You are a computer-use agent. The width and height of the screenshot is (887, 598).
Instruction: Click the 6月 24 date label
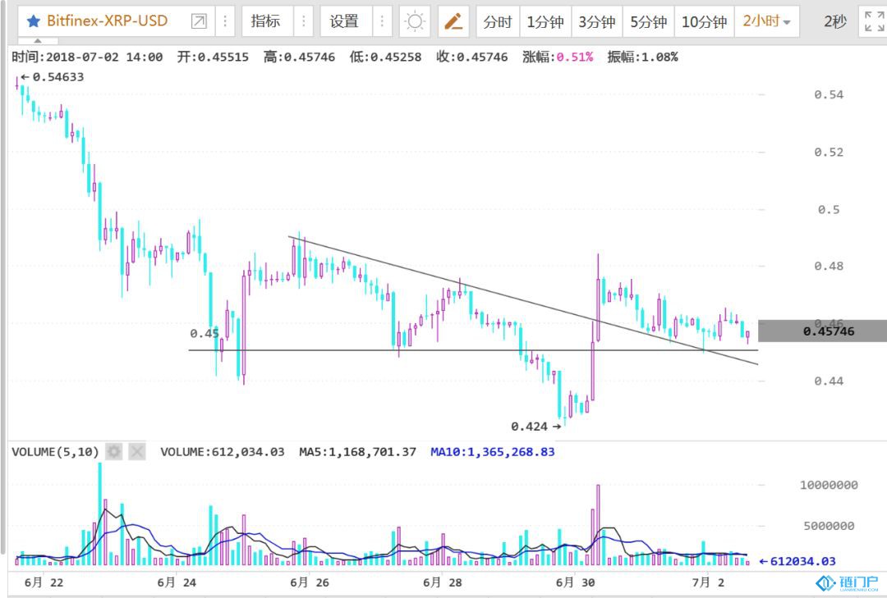click(x=177, y=582)
